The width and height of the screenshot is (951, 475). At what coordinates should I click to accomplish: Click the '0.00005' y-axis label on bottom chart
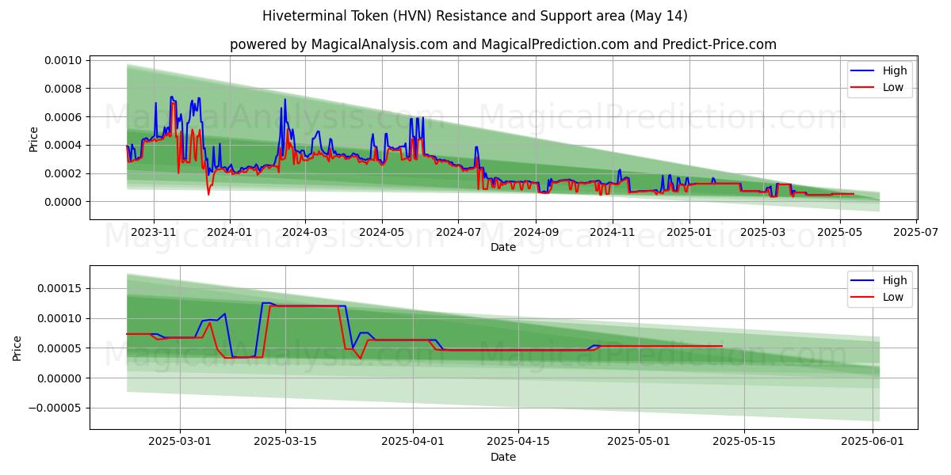point(61,348)
